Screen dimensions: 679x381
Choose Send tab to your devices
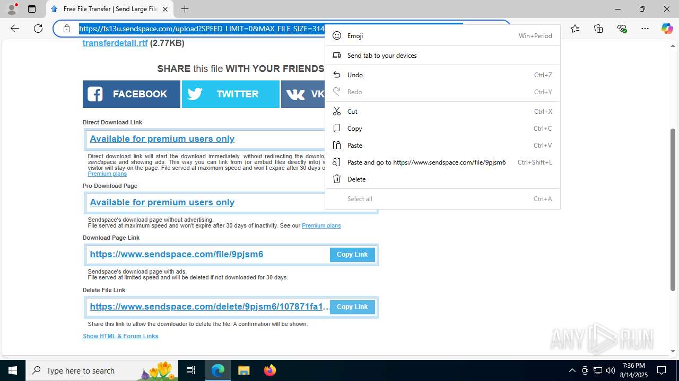tap(442, 55)
